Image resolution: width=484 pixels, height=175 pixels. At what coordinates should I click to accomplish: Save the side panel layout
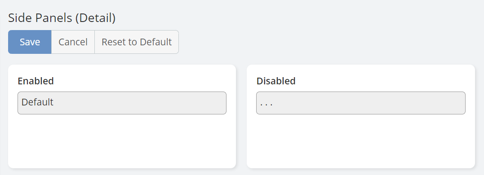[x=30, y=42]
